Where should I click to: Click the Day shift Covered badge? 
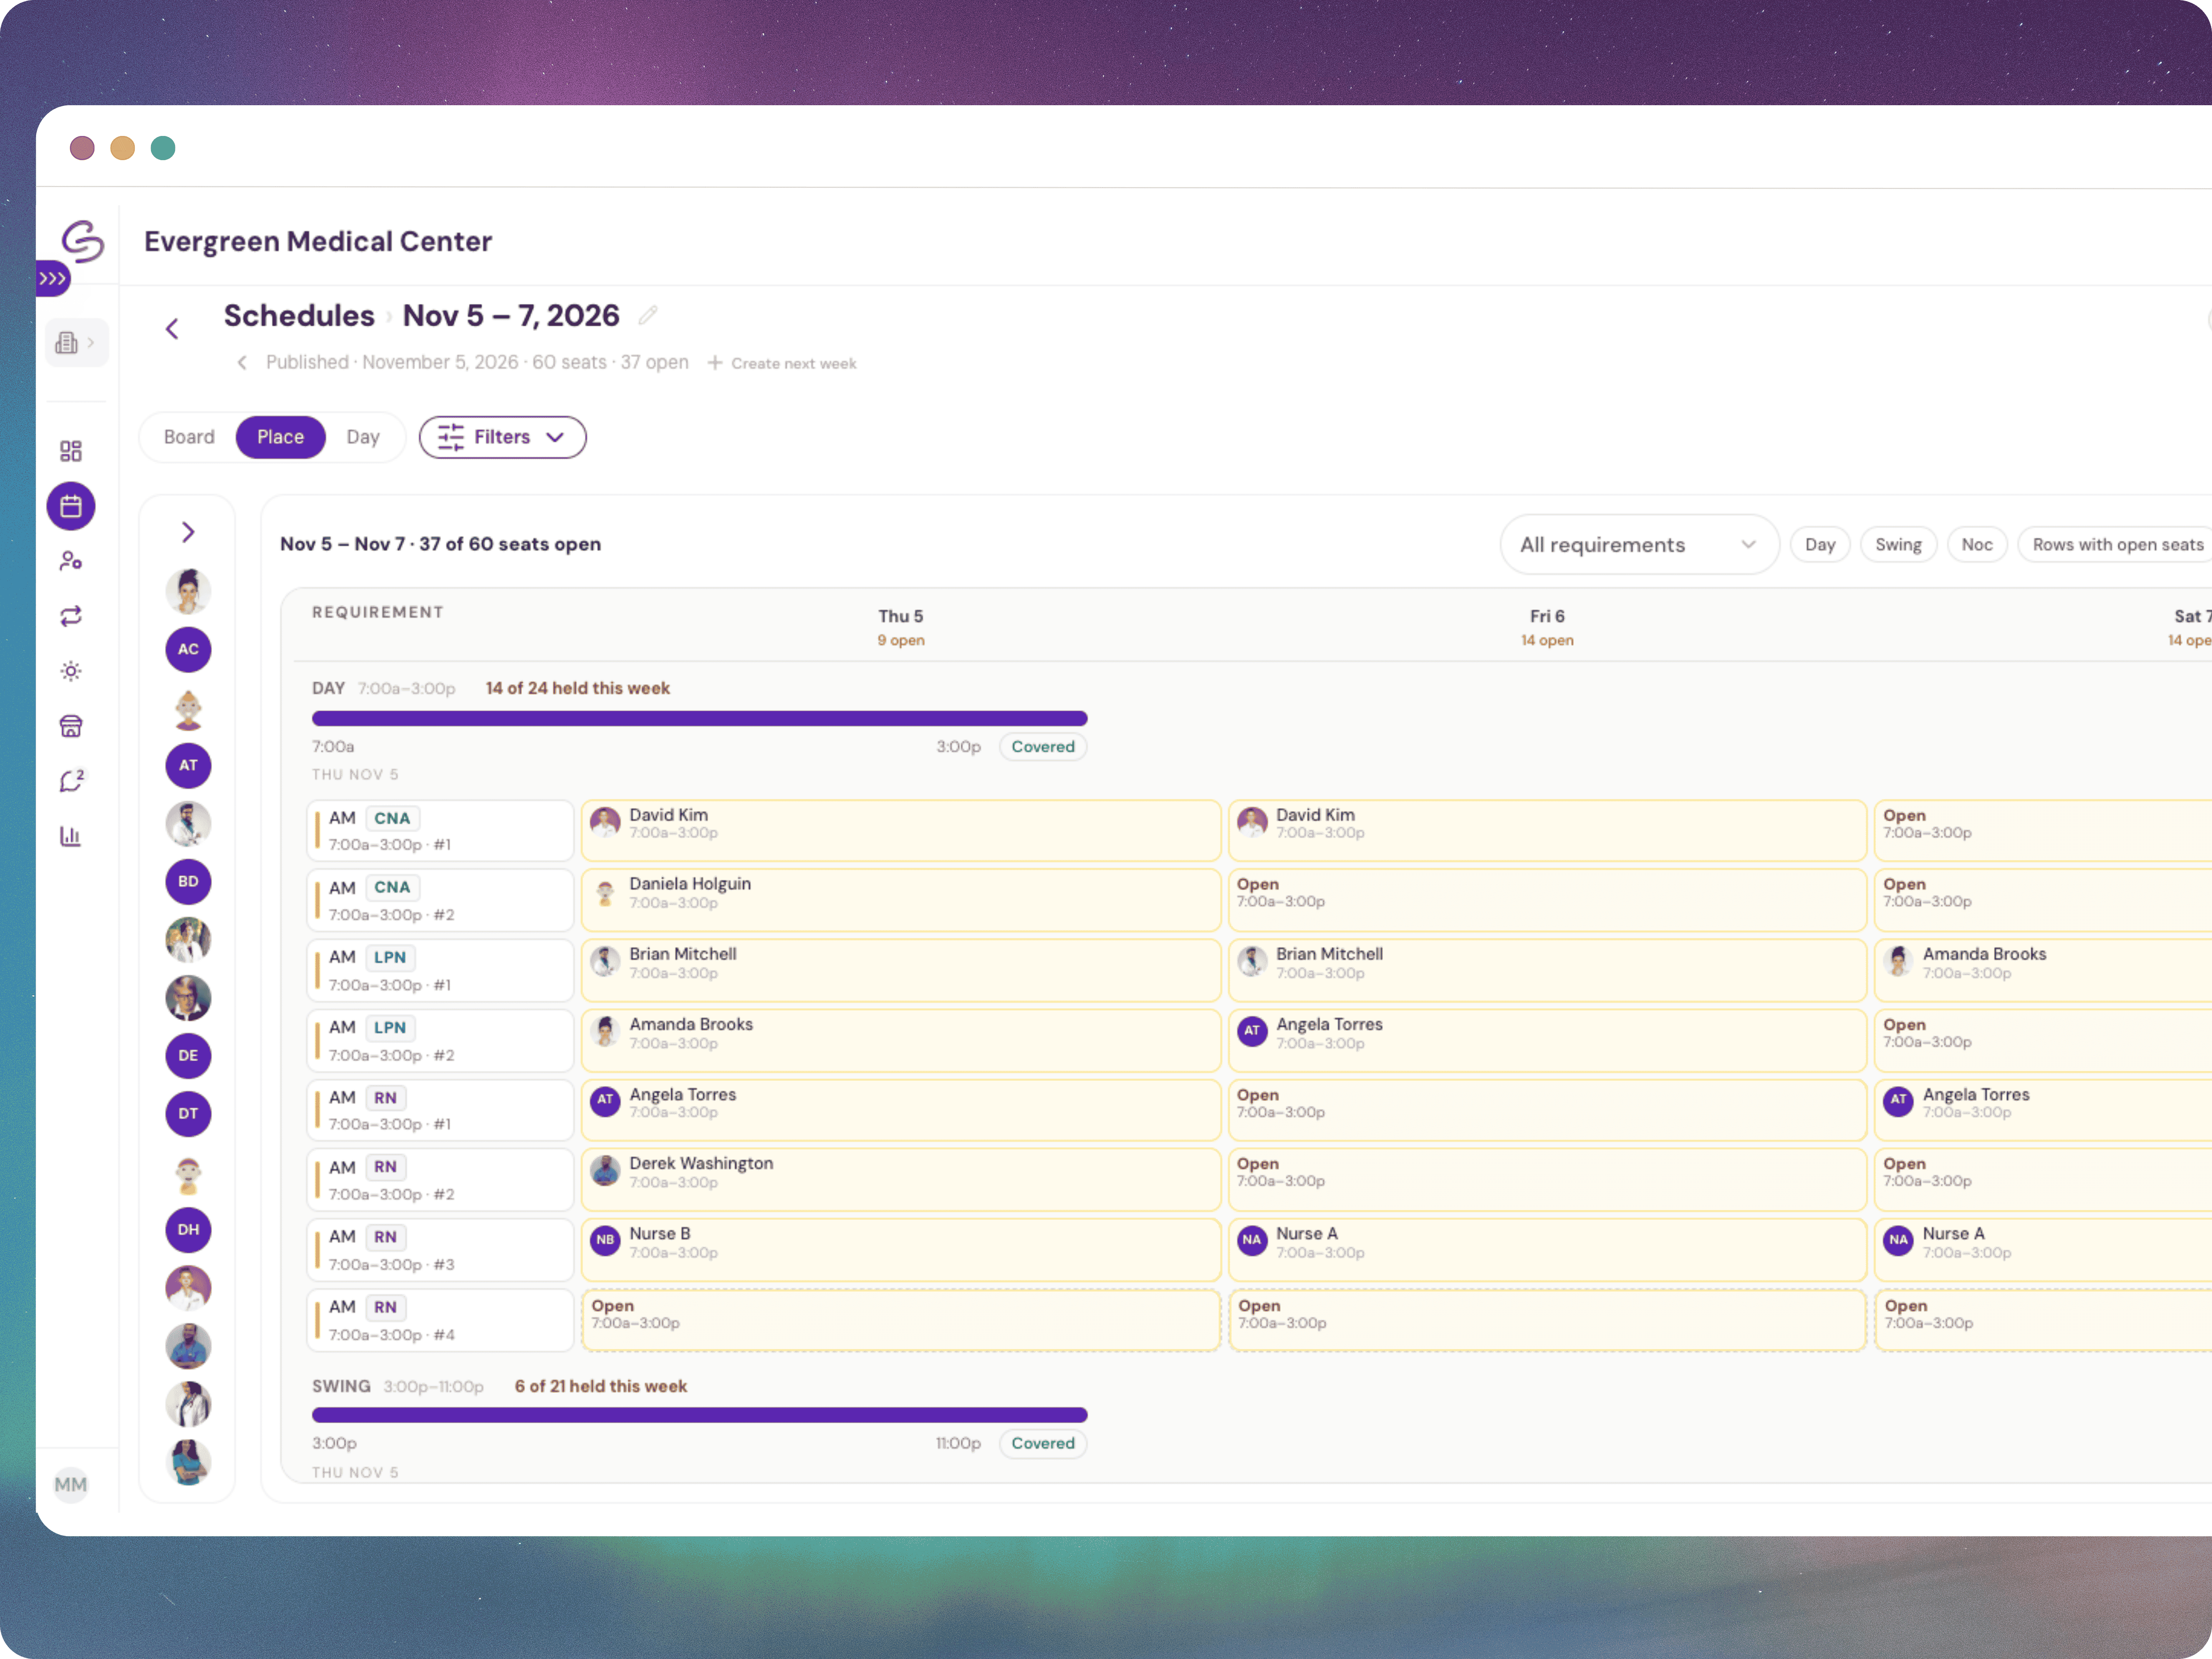1043,746
